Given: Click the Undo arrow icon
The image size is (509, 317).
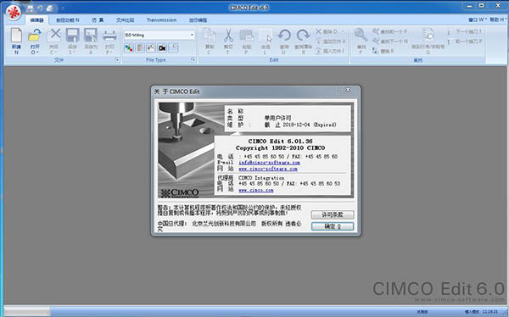Looking at the screenshot, I should pos(284,36).
